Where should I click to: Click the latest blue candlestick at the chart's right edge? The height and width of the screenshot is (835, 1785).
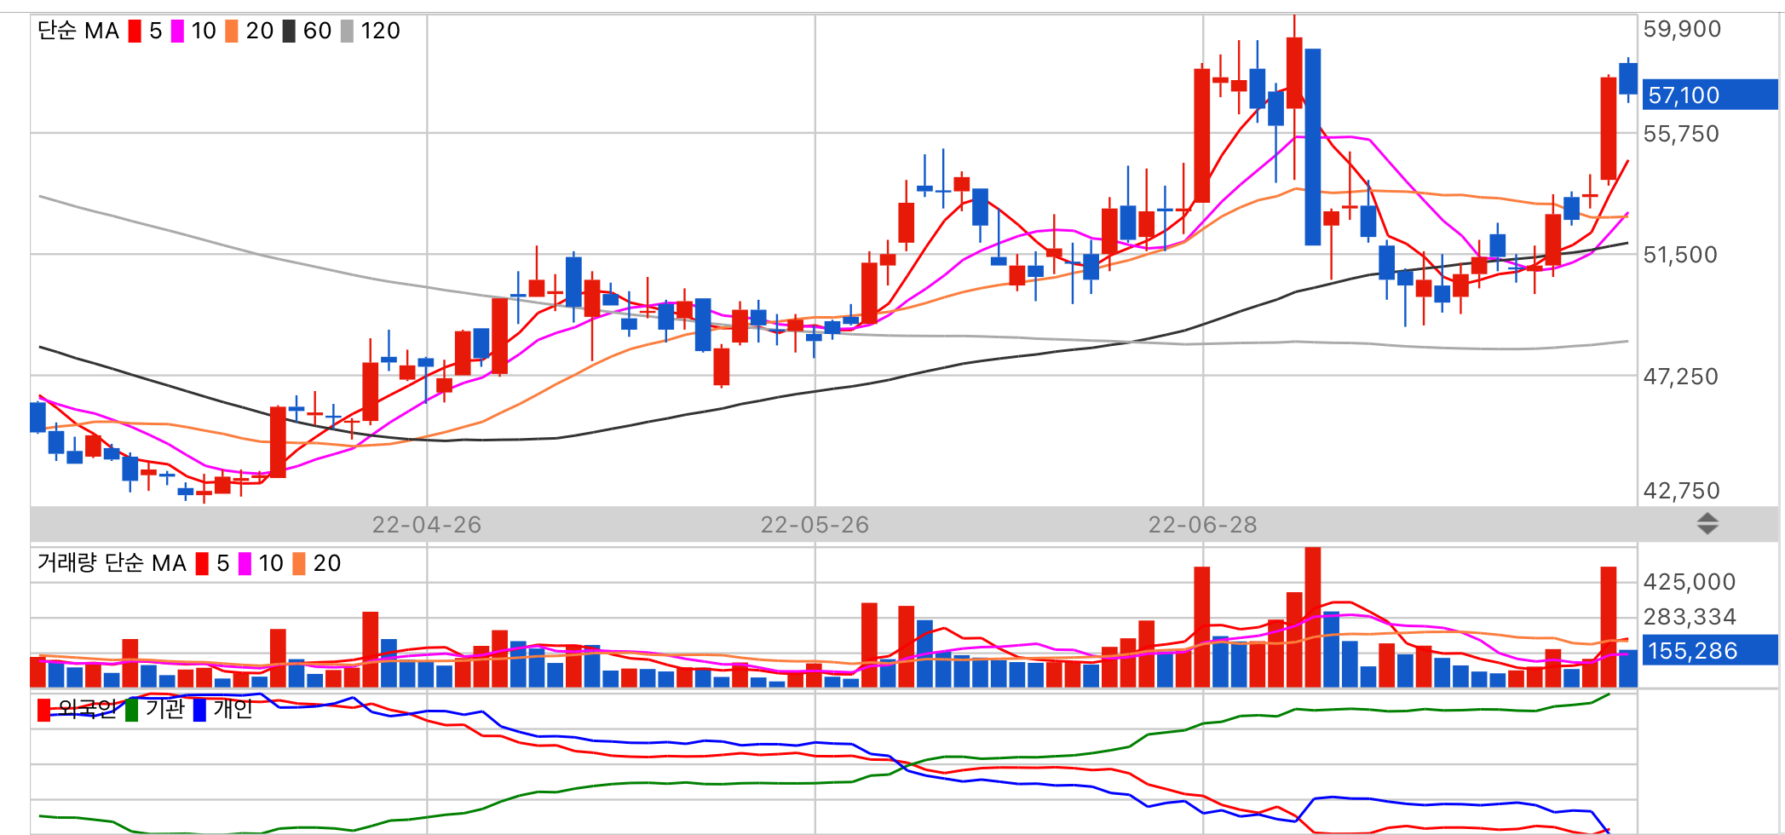[x=1627, y=78]
